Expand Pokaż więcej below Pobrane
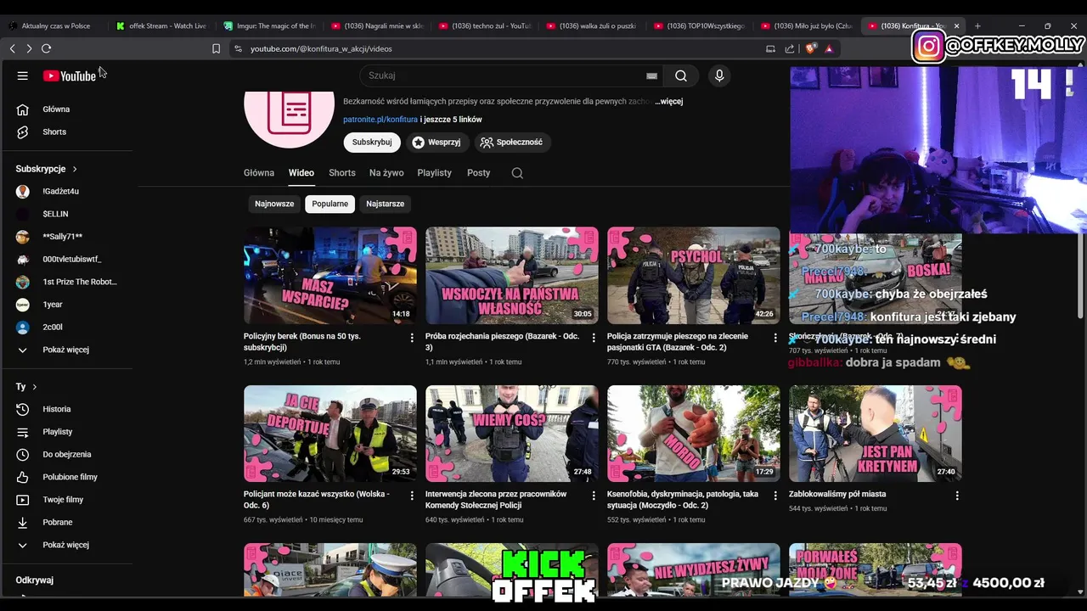This screenshot has height=611, width=1087. (67, 545)
